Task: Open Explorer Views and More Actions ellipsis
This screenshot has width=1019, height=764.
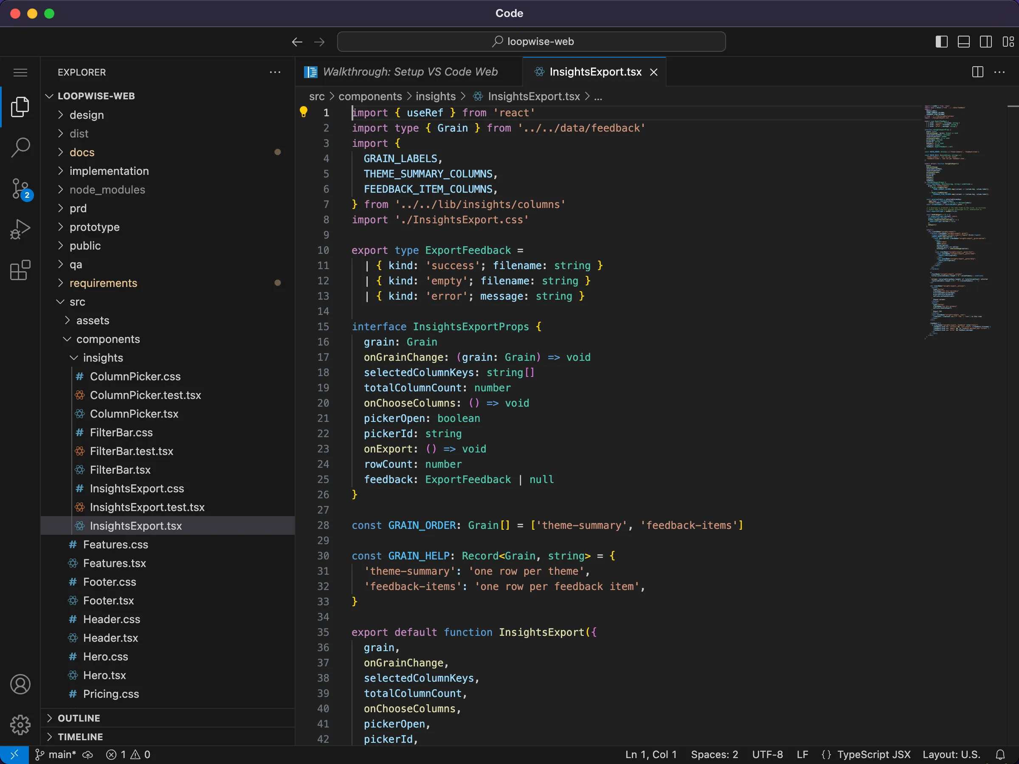Action: 275,72
